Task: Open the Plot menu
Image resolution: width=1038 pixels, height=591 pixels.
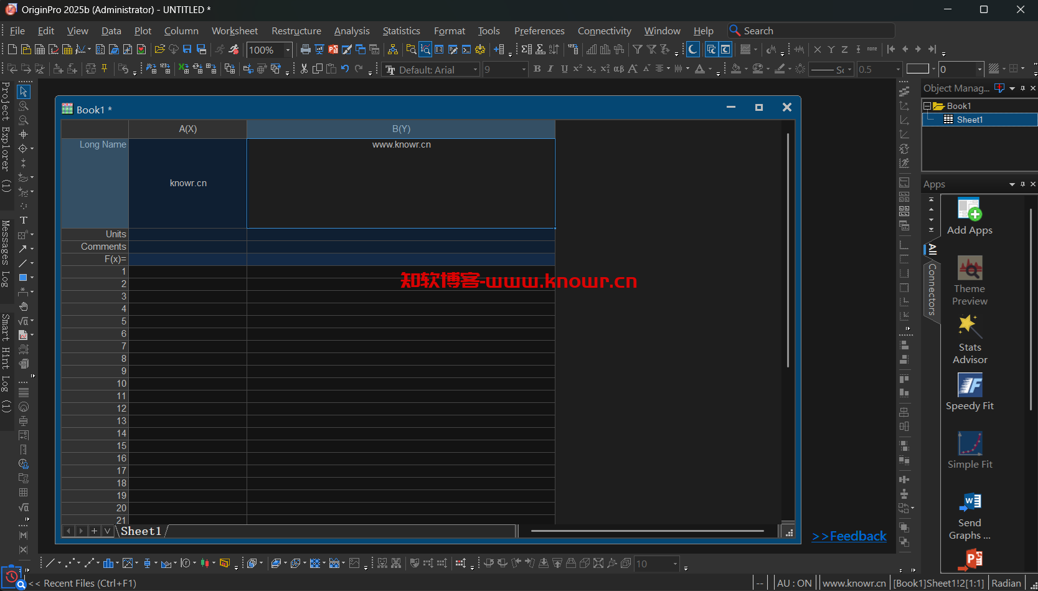Action: coord(143,31)
